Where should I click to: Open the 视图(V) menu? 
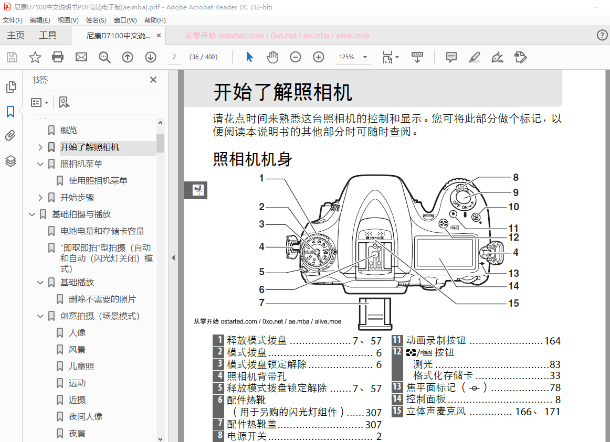coord(68,20)
